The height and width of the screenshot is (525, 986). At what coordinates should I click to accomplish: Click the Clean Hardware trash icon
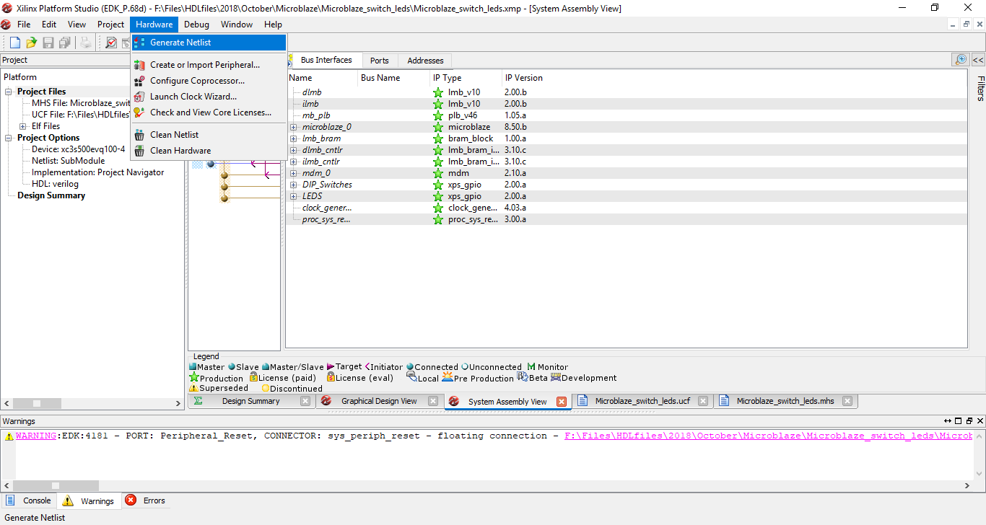[x=139, y=151]
